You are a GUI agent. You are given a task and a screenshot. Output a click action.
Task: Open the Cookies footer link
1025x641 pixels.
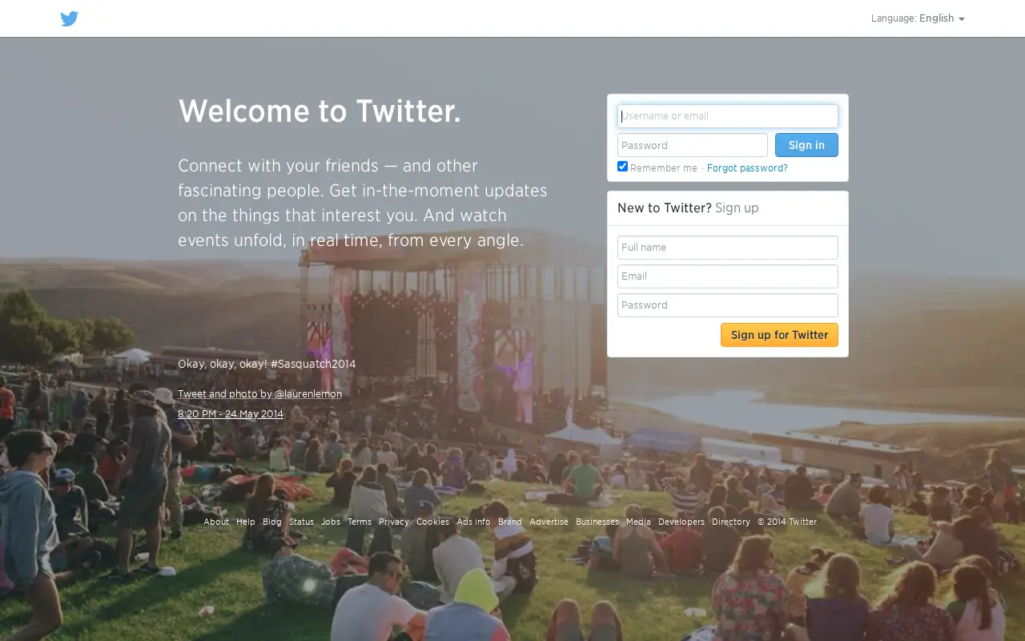pos(432,522)
